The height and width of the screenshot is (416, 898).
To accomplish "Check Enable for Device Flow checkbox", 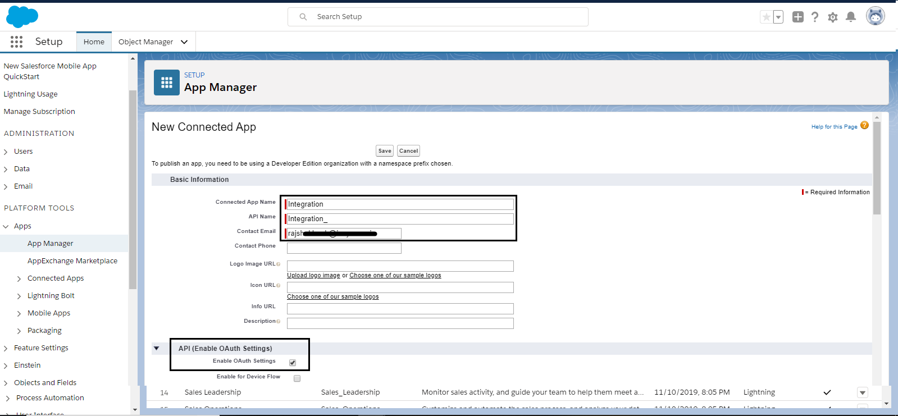I will (297, 378).
